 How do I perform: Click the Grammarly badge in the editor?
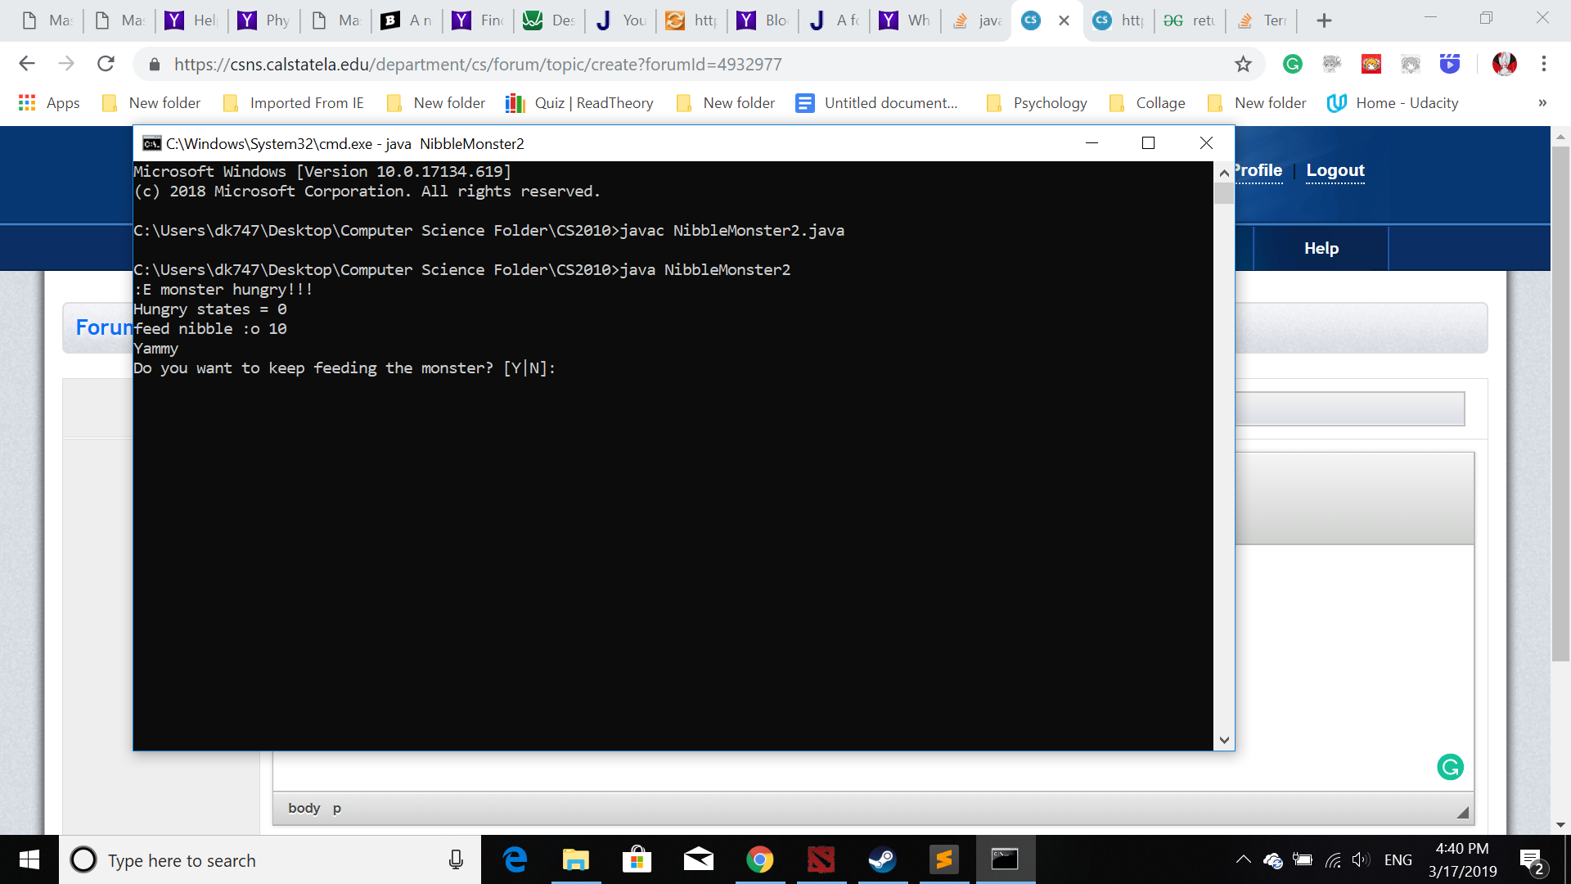1450,767
